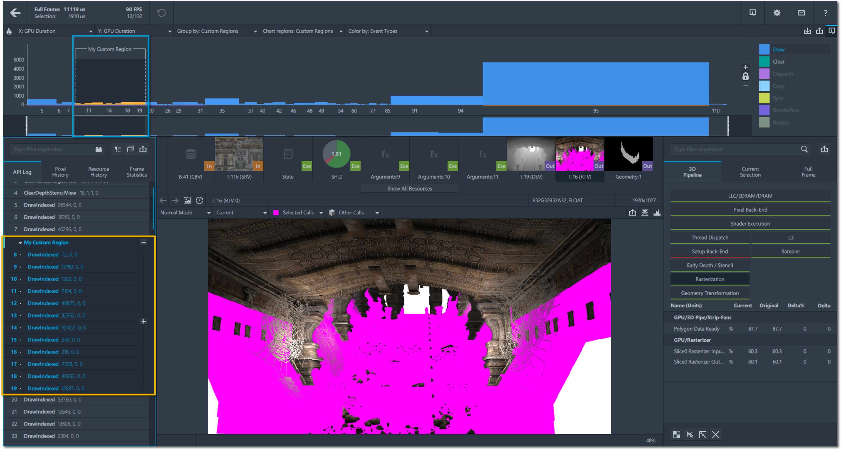Open settings gear icon
841x450 pixels.
pyautogui.click(x=777, y=13)
